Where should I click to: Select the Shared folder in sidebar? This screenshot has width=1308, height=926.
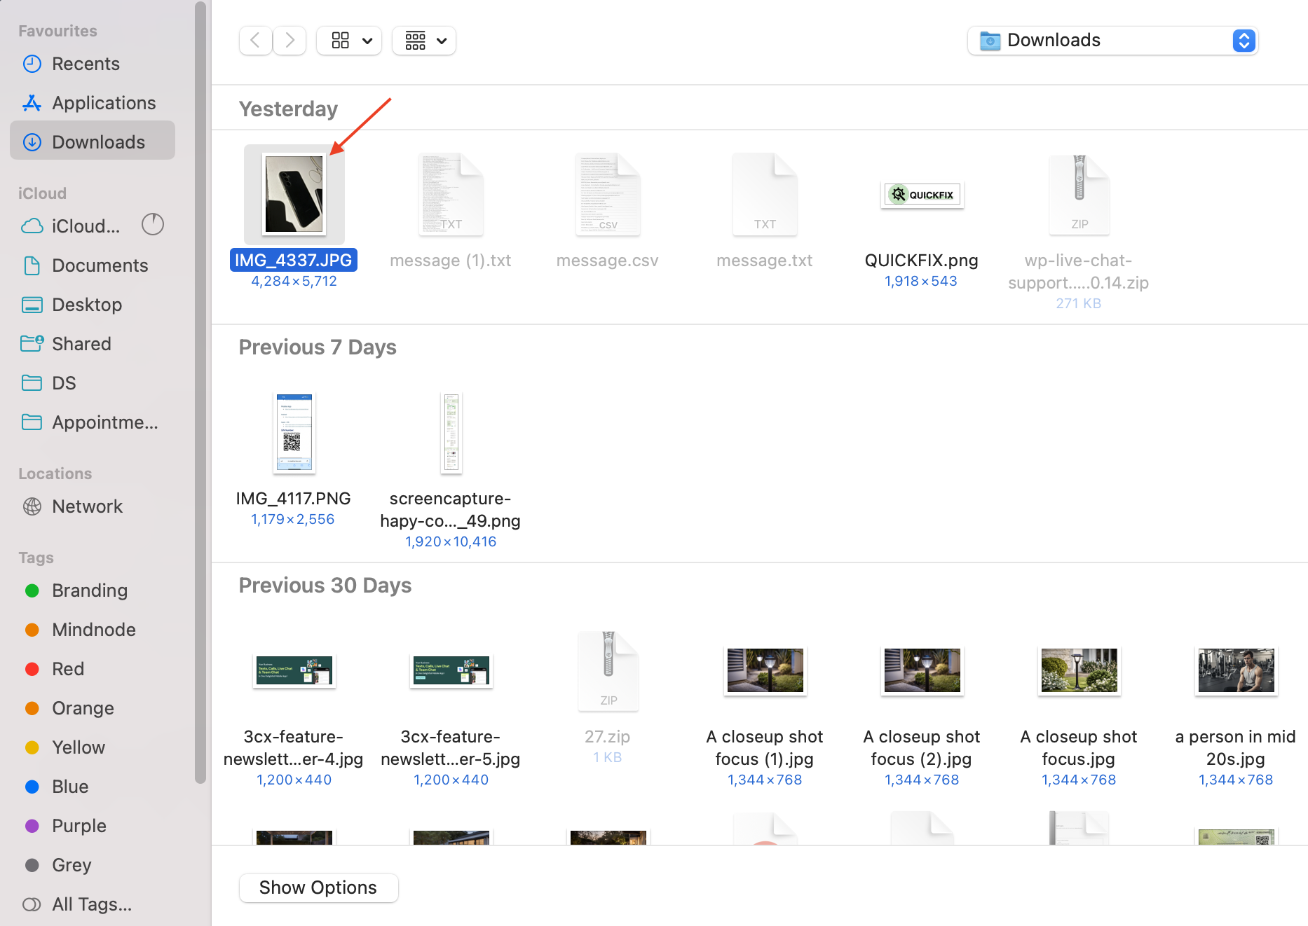[x=81, y=344]
